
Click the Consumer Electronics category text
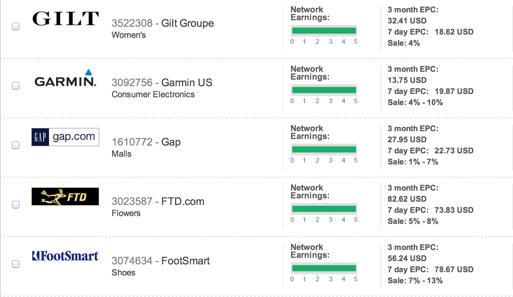click(153, 94)
